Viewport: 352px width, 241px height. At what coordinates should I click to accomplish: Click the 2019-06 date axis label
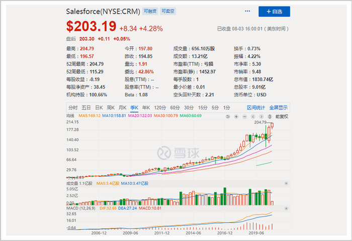click(256, 233)
